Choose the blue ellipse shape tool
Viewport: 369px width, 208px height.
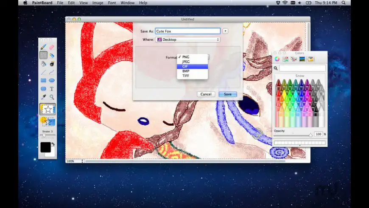(x=52, y=80)
